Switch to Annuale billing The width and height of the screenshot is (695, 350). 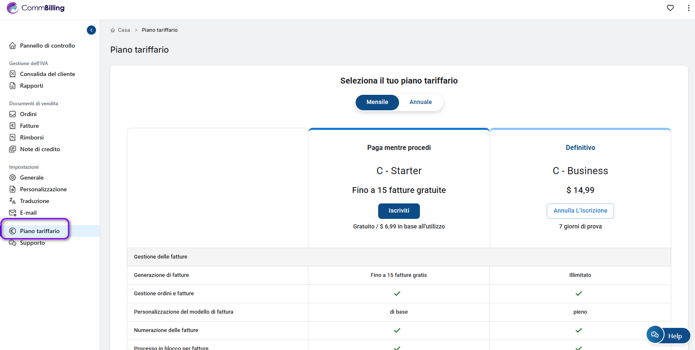click(420, 102)
